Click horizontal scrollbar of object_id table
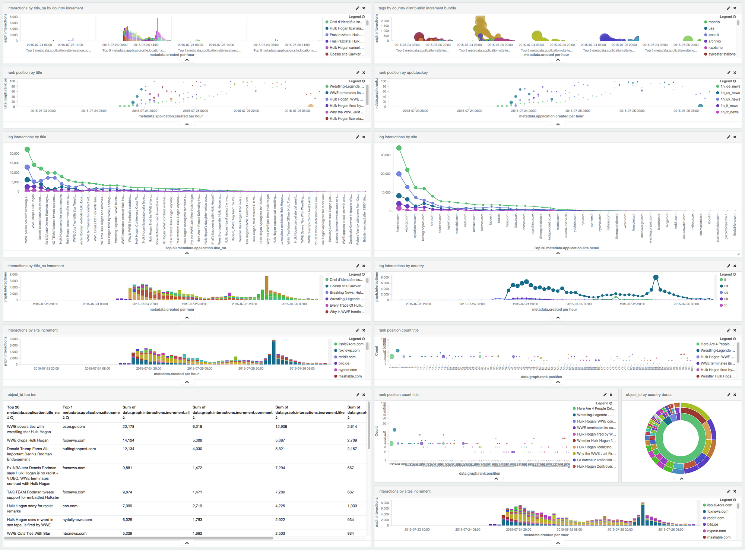This screenshot has width=745, height=550. click(x=139, y=538)
